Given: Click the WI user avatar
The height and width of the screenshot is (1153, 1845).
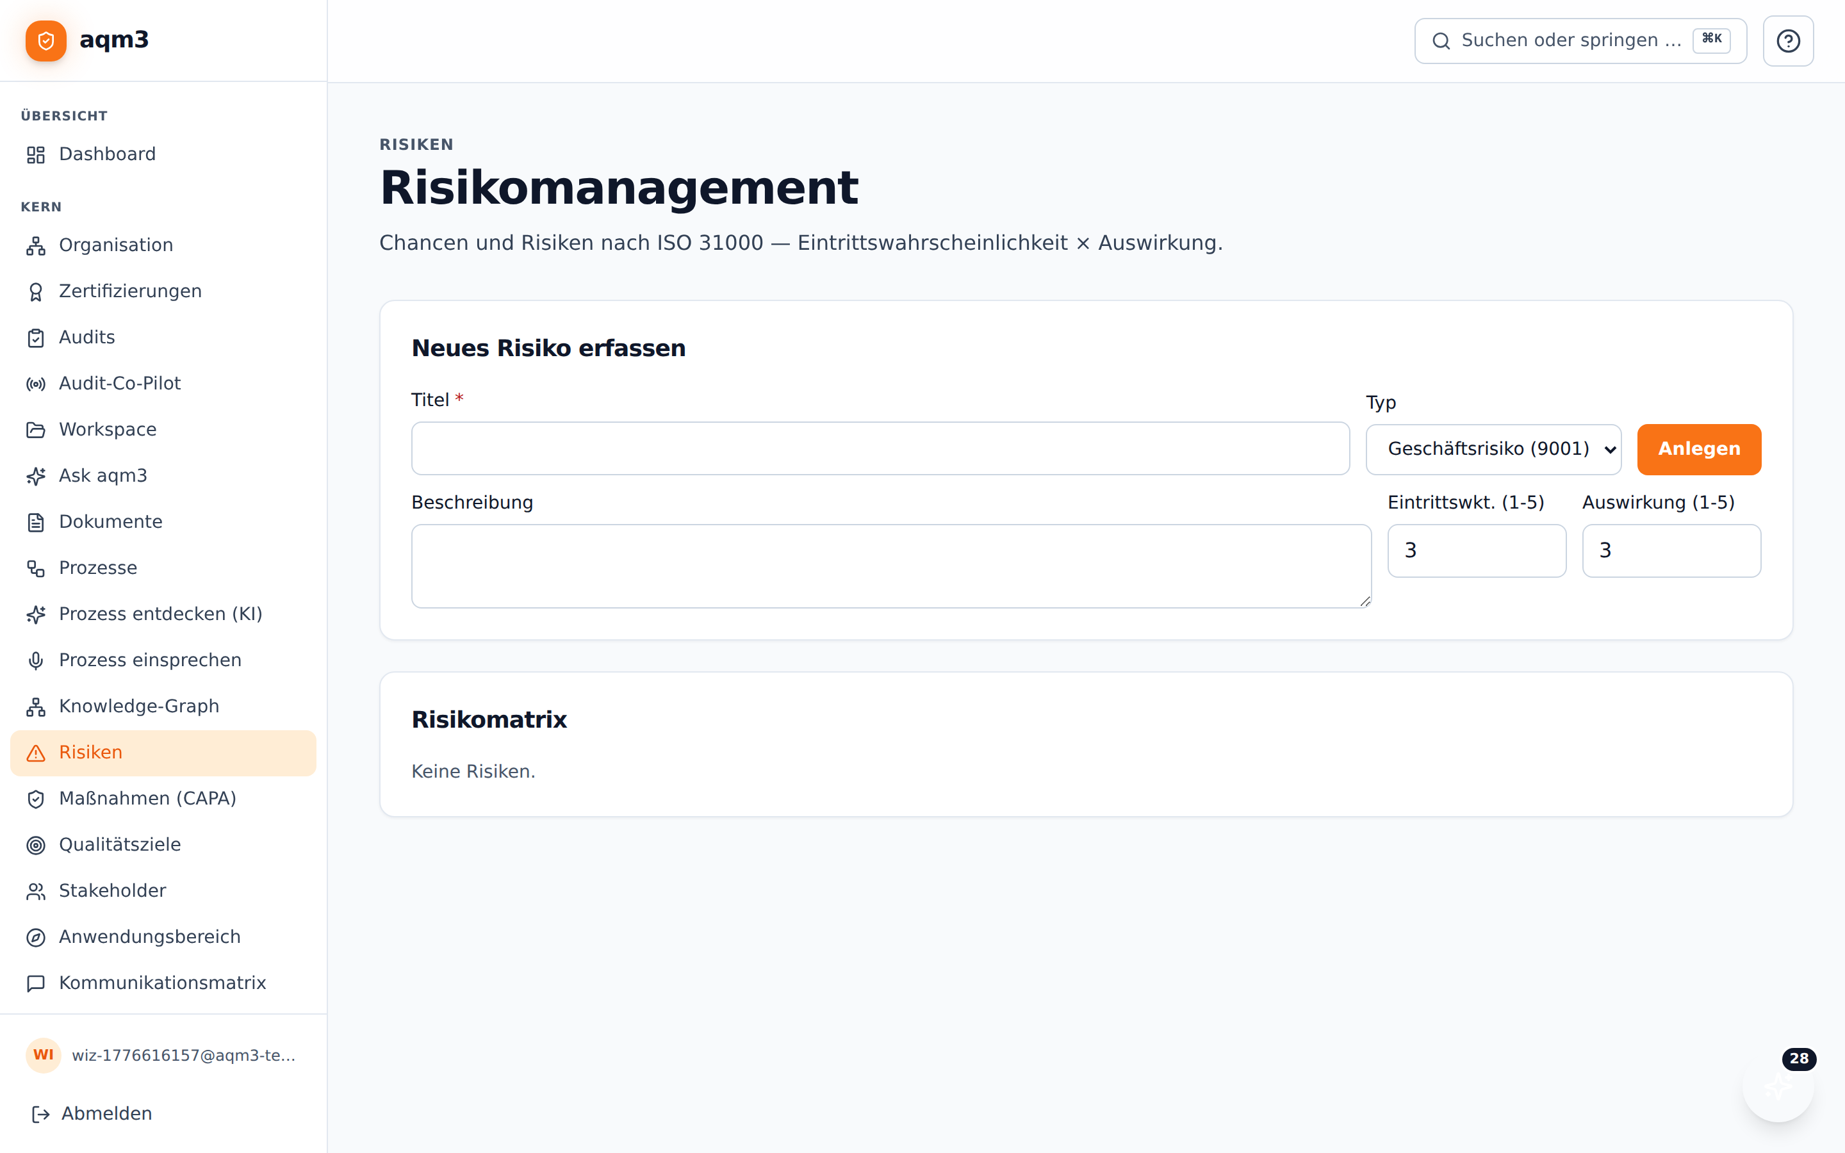Looking at the screenshot, I should 44,1056.
